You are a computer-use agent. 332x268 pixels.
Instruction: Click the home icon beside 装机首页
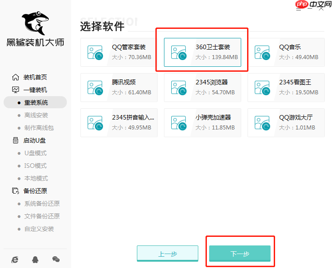coord(15,77)
